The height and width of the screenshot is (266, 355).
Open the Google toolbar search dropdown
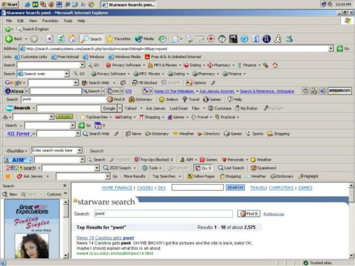(76, 83)
